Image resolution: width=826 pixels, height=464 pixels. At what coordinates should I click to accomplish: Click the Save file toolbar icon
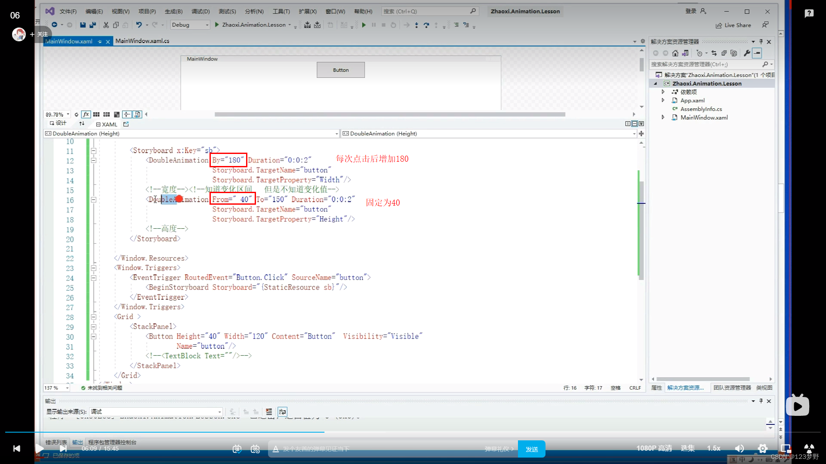point(83,25)
